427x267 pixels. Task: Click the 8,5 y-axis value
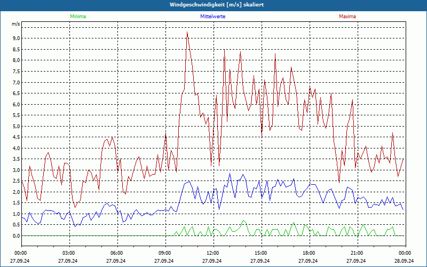tap(17, 49)
